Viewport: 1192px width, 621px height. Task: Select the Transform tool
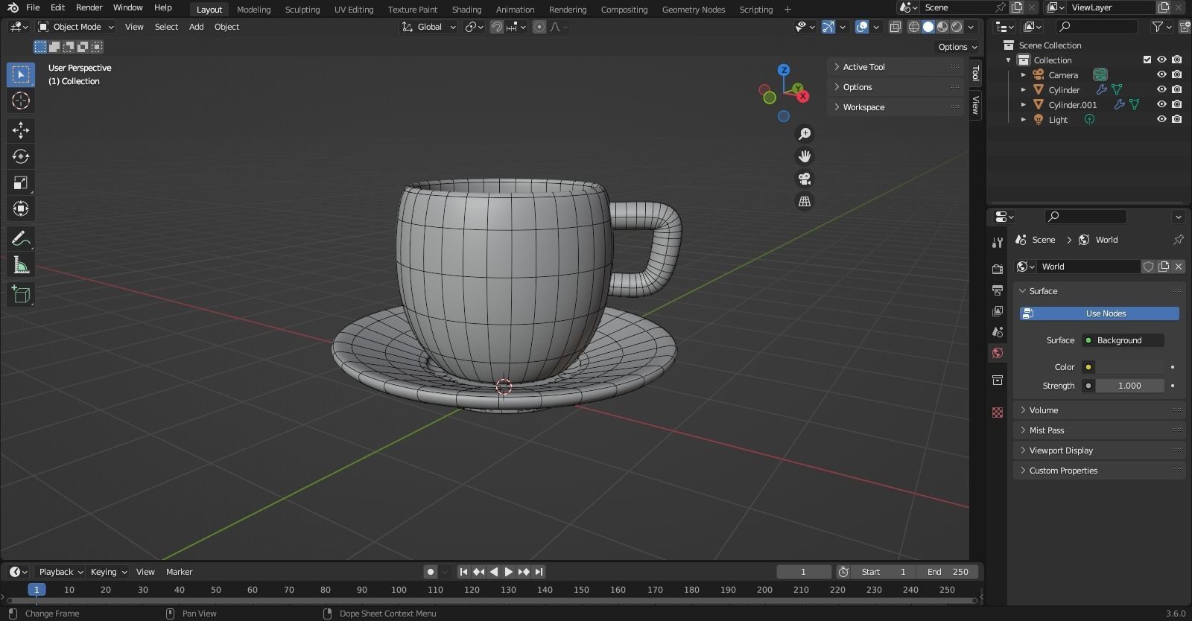[x=21, y=208]
